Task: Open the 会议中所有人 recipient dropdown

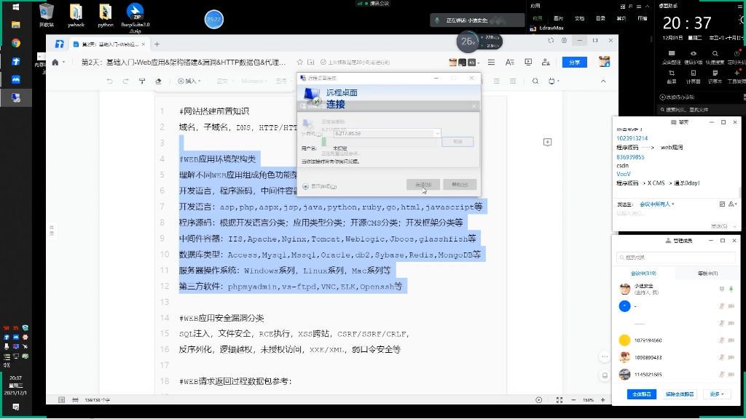Action: tap(656, 204)
